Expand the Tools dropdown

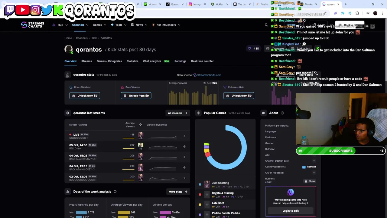[119, 25]
